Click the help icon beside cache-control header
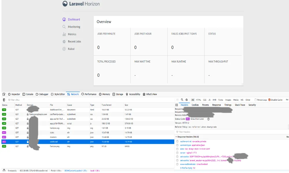The width and height of the screenshot is (289, 173). pos(177,141)
